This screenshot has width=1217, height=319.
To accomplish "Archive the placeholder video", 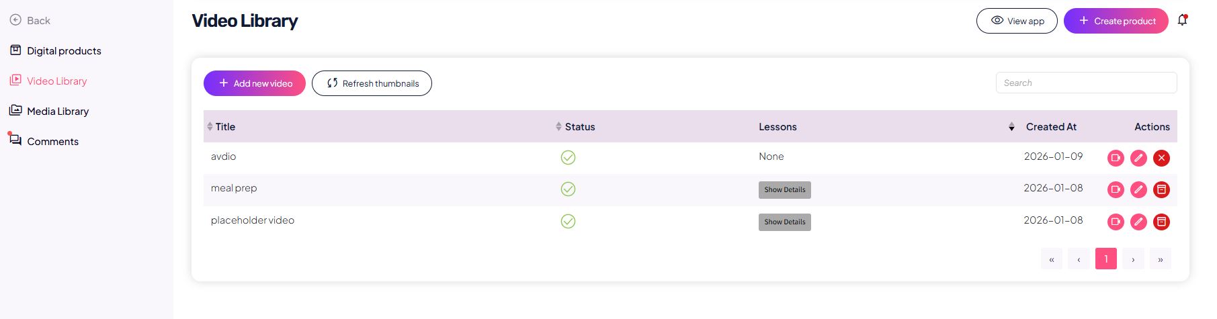I will [x=1161, y=222].
